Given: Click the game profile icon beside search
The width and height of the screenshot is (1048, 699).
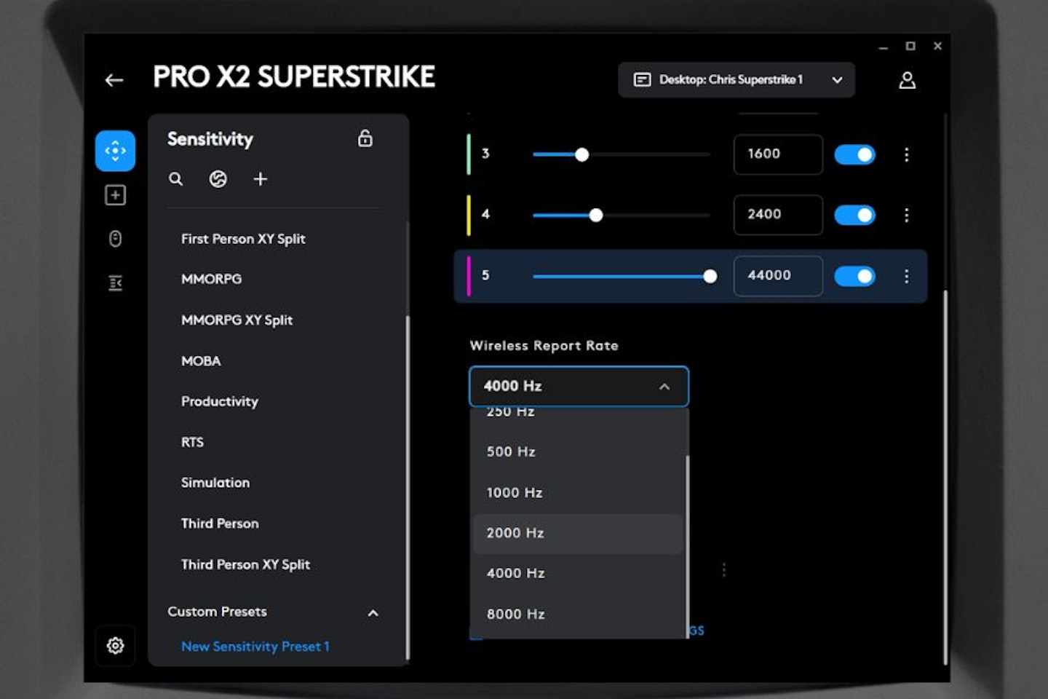Looking at the screenshot, I should coord(218,178).
